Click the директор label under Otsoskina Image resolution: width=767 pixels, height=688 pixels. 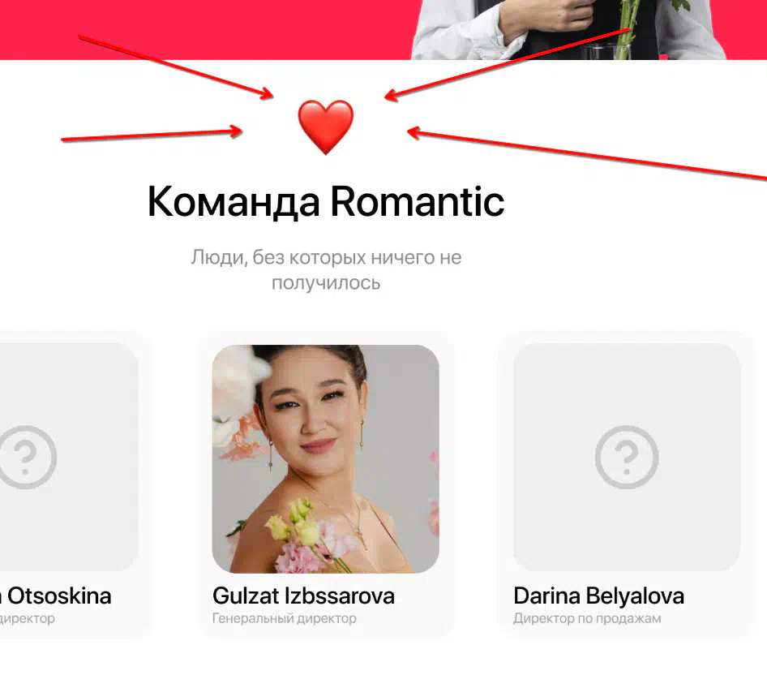(28, 618)
